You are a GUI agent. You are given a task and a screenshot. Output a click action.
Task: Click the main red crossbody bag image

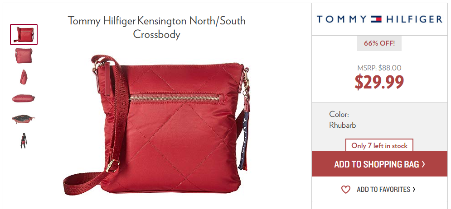(x=156, y=125)
